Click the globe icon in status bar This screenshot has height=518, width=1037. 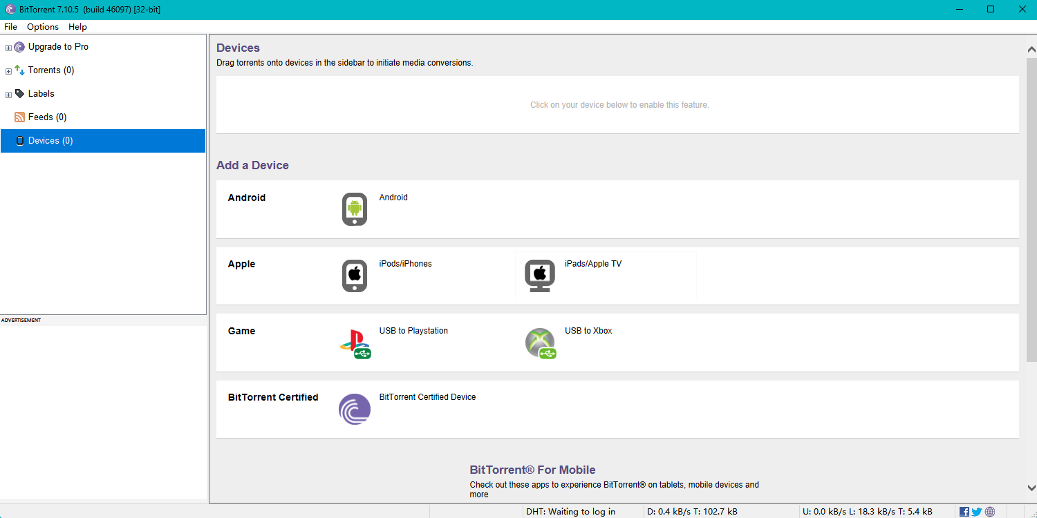coord(990,512)
